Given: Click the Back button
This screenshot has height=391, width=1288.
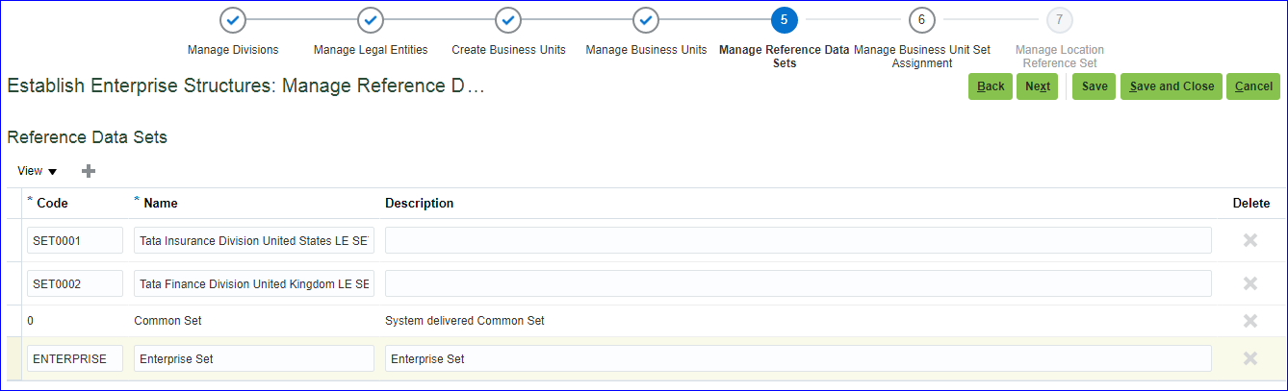Looking at the screenshot, I should point(991,86).
